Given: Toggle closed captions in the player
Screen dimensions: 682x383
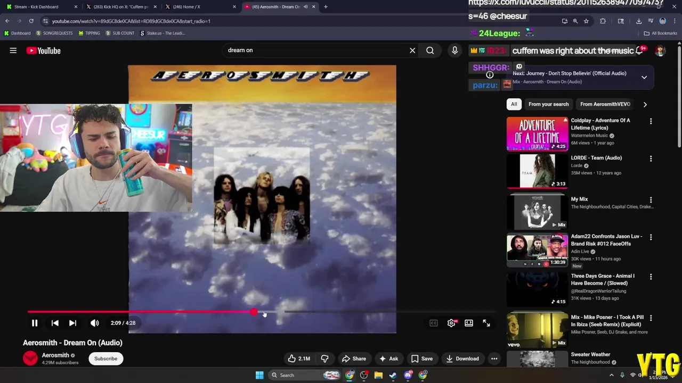Looking at the screenshot, I should [x=434, y=323].
